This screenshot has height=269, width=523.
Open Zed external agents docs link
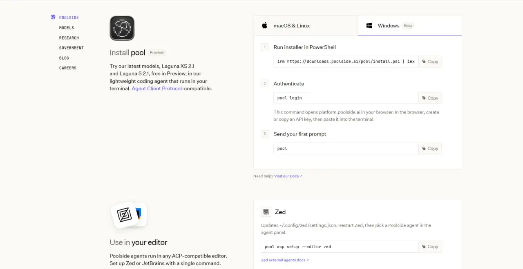(285, 260)
